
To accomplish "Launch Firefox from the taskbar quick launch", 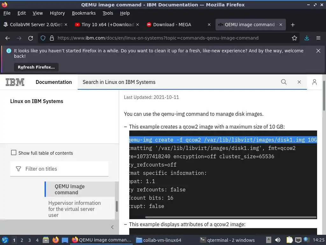I will (55, 240).
